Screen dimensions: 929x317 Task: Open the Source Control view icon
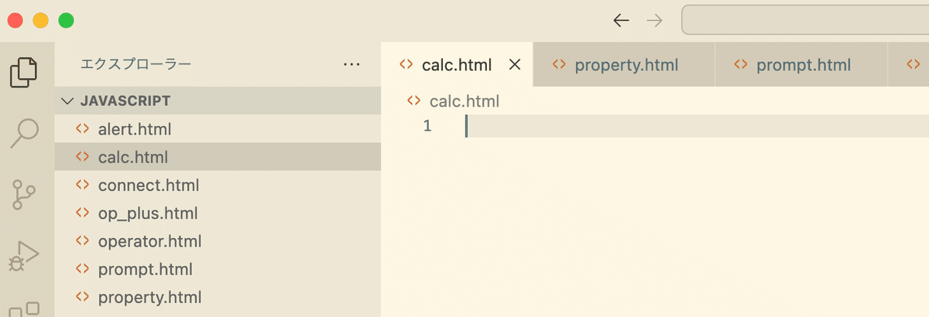pos(24,195)
